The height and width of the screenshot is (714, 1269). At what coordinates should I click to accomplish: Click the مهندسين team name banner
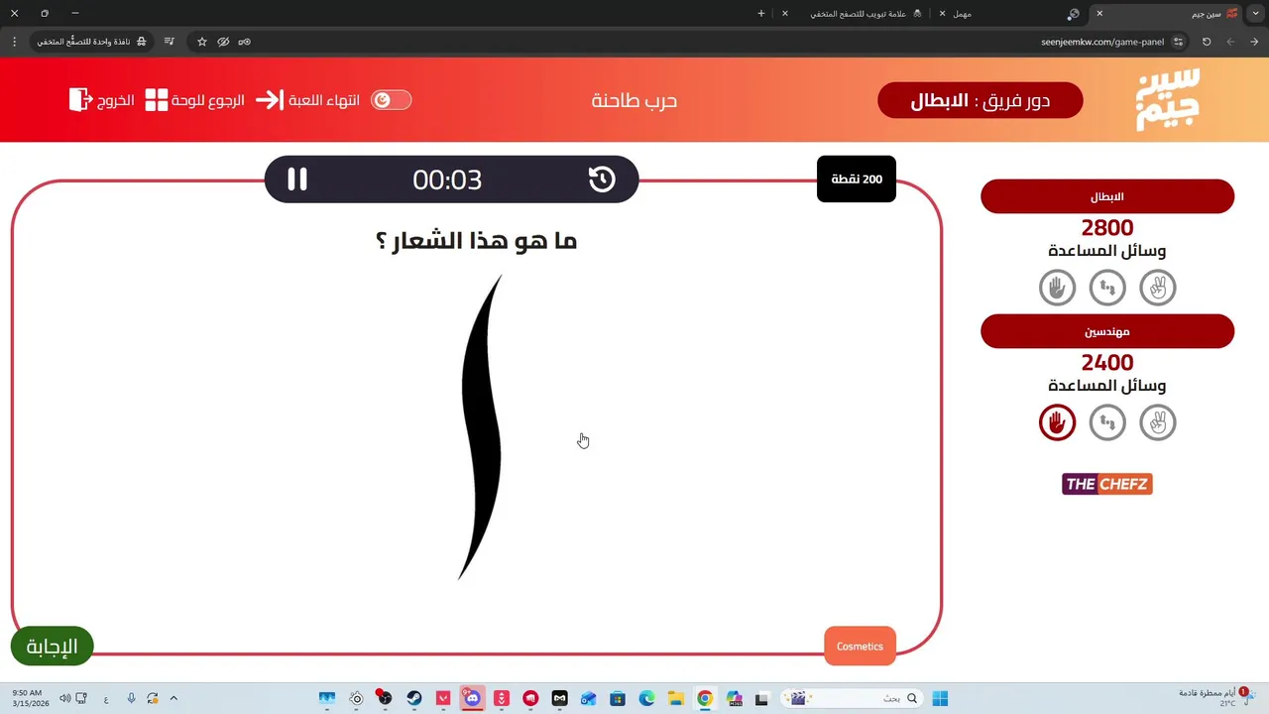pos(1107,331)
